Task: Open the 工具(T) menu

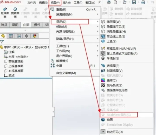Action: click(78, 3)
